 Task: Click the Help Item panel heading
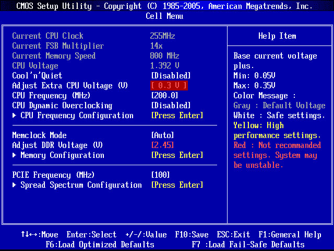click(x=277, y=36)
